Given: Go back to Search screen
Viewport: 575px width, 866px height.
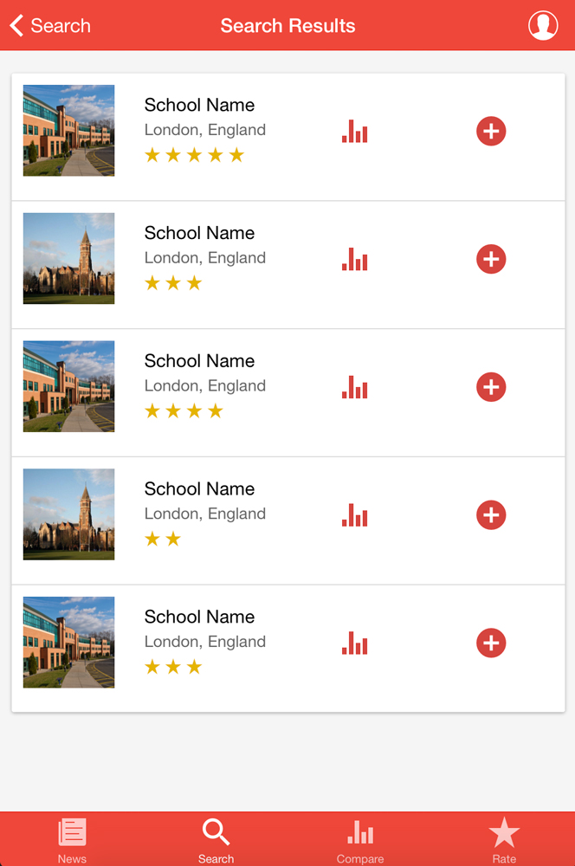Looking at the screenshot, I should [50, 26].
